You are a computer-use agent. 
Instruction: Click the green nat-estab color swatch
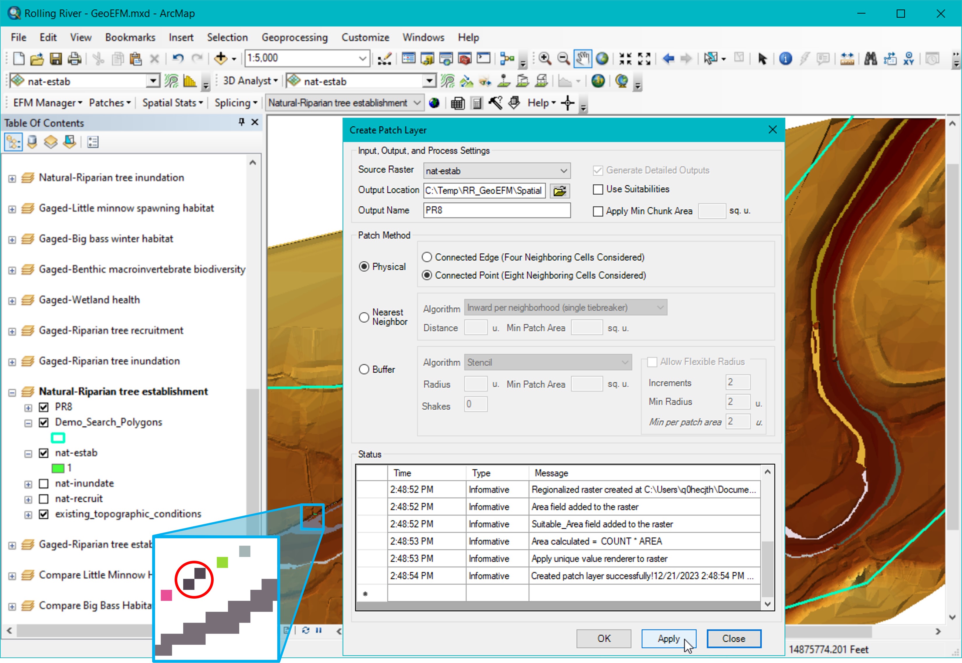click(x=58, y=468)
